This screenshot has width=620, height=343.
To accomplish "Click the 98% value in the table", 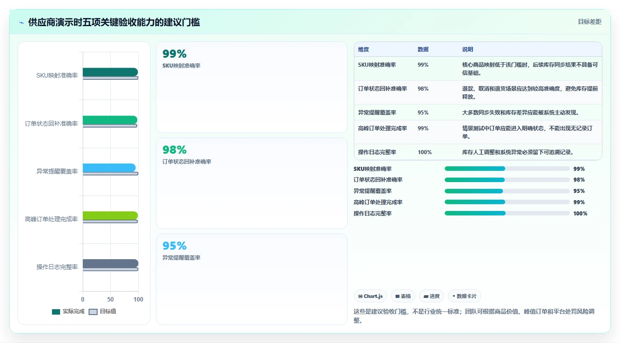I will [423, 89].
